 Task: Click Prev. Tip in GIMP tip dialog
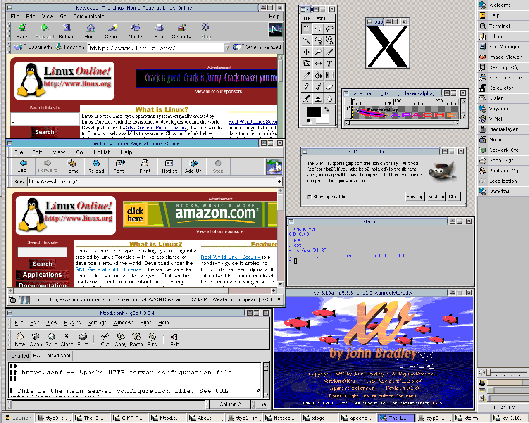(415, 197)
